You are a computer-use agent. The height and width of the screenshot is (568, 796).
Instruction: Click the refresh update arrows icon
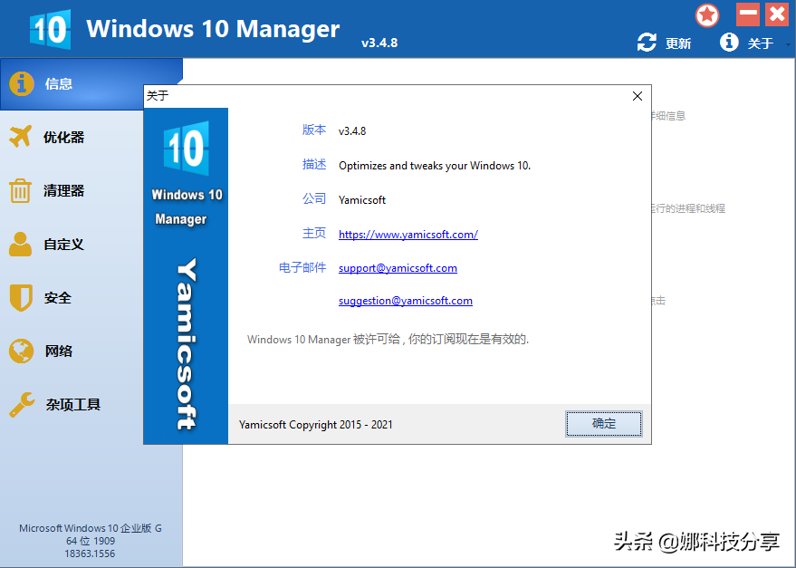[x=647, y=43]
